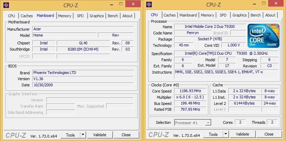Click Level 2 cache value 6144 KBytes

click(x=244, y=103)
